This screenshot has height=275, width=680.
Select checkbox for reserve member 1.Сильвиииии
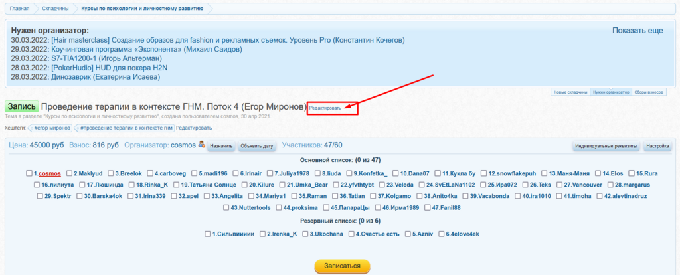(x=208, y=234)
